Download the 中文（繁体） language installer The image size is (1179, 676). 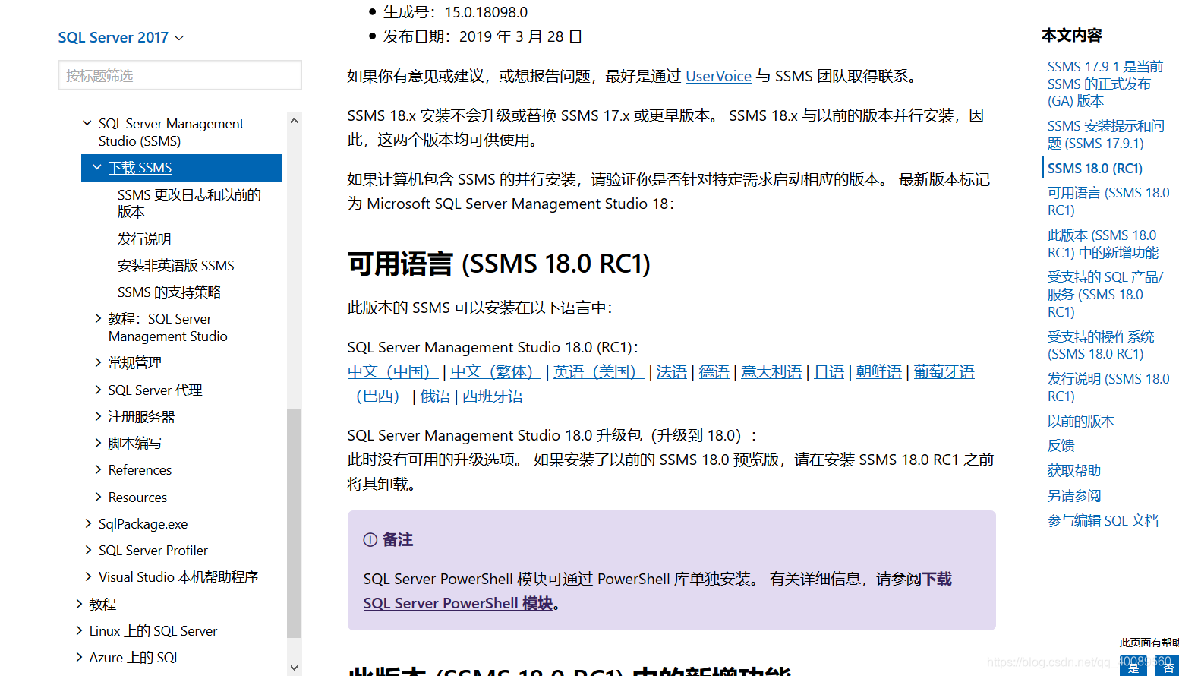496,371
